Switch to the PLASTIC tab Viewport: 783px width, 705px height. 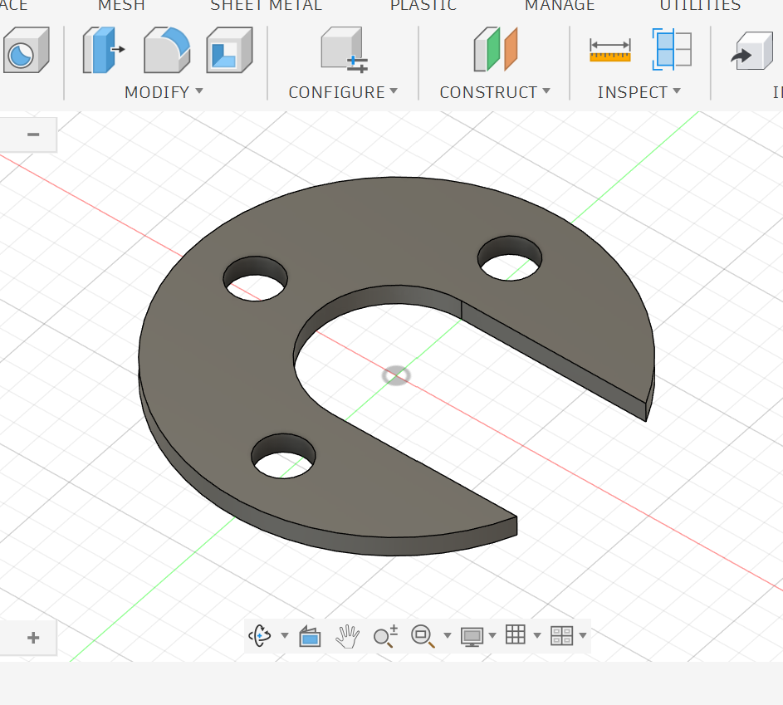[423, 5]
